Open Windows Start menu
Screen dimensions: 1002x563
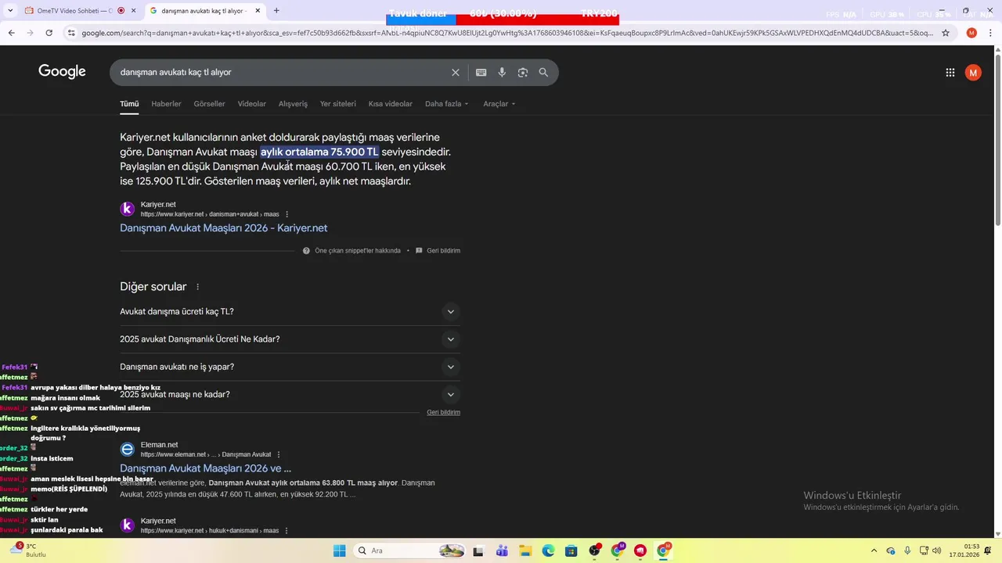339,550
